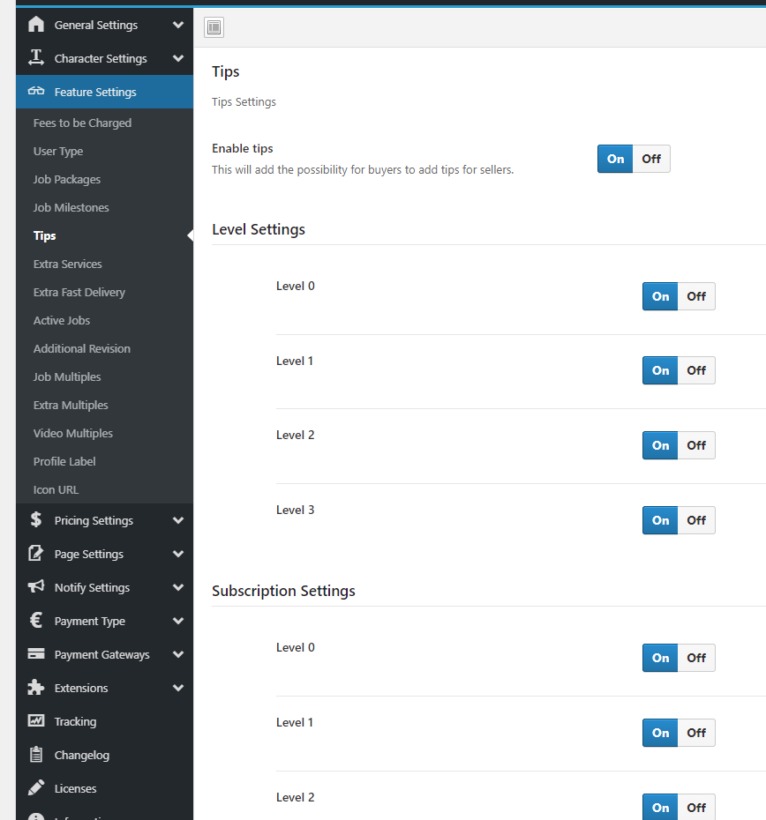The width and height of the screenshot is (766, 820).
Task: Expand Character Settings chevron
Action: [178, 58]
